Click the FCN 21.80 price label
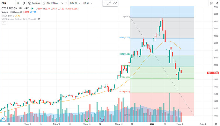Viewport: 220px width, 126px height. 213,73
